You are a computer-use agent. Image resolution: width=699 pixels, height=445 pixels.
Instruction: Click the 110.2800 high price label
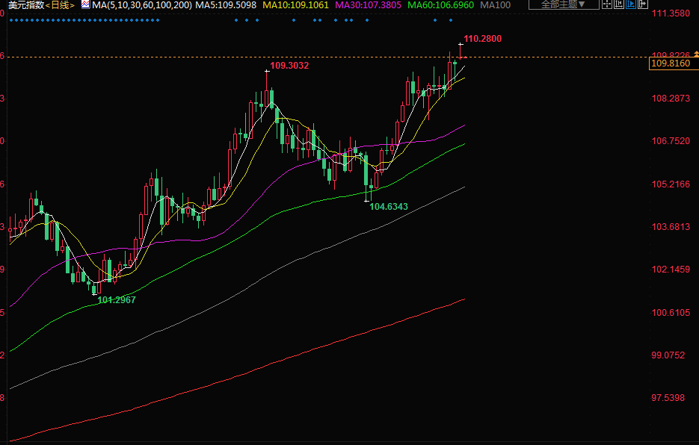pyautogui.click(x=482, y=38)
